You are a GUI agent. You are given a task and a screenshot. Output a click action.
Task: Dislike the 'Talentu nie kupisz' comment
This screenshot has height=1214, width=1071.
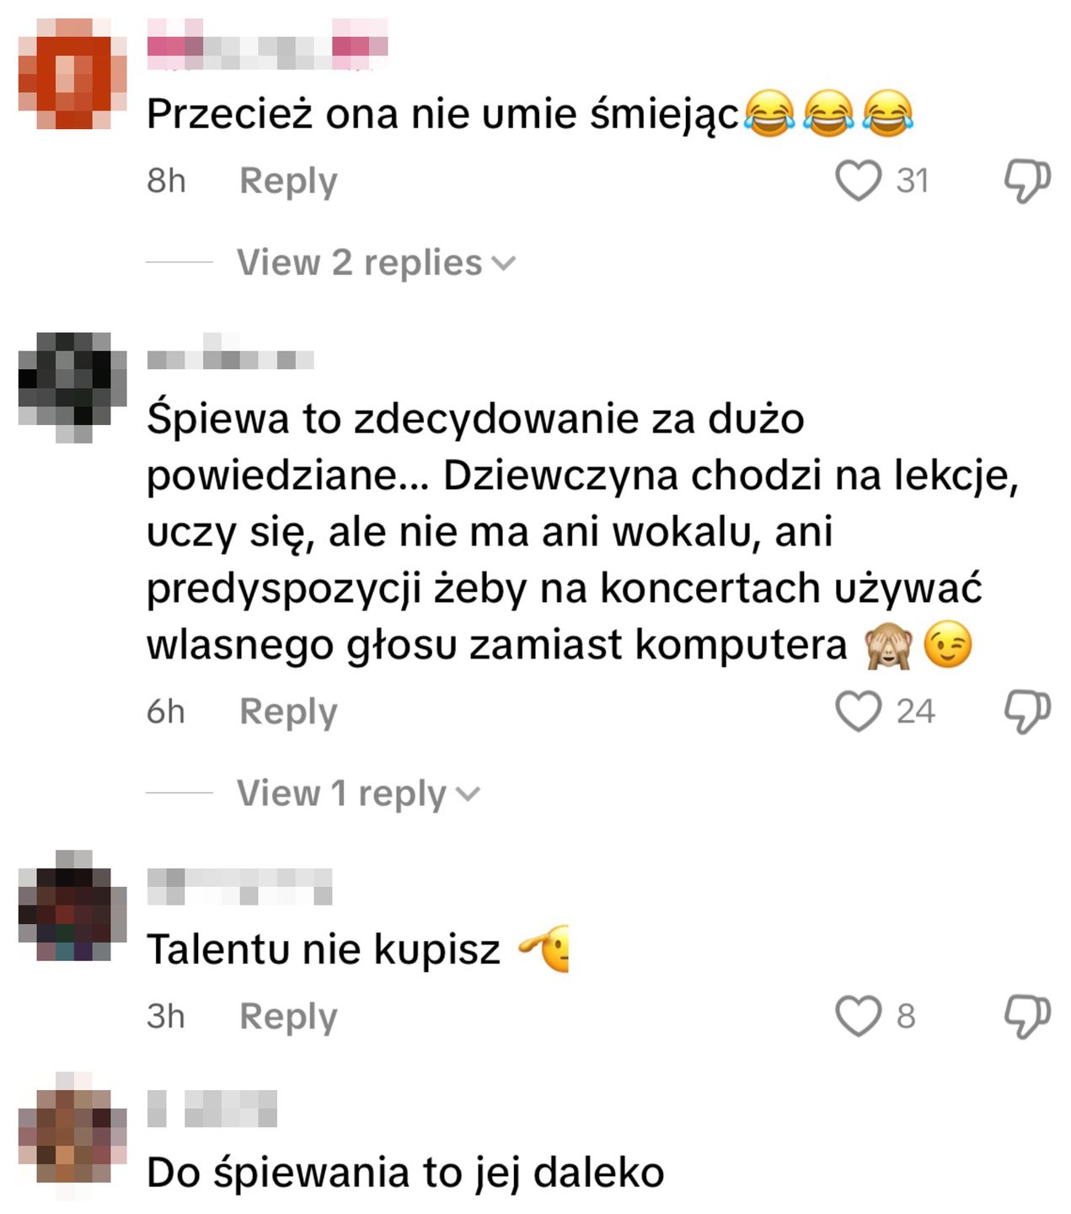click(x=1027, y=1017)
